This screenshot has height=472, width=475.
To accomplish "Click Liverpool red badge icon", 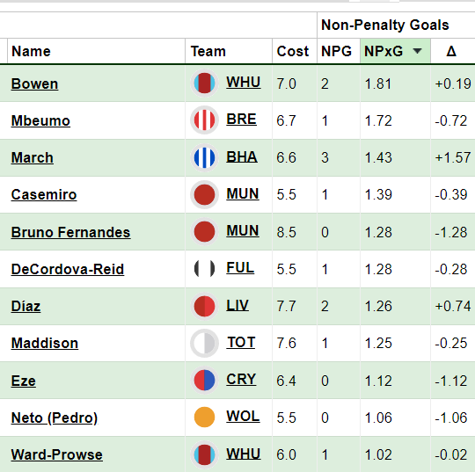I will point(204,306).
